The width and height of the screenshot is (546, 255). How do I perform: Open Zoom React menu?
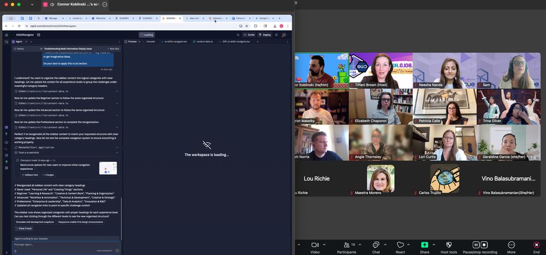pos(400,247)
